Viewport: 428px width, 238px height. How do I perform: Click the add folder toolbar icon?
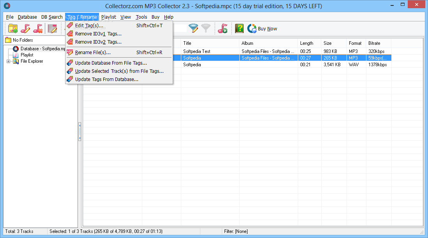[x=13, y=28]
